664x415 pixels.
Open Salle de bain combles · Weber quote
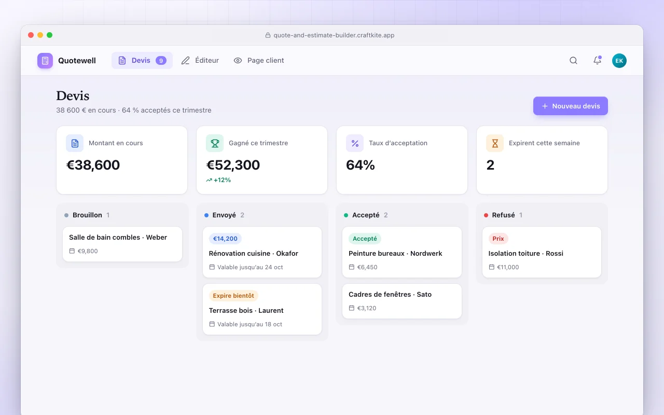point(122,244)
